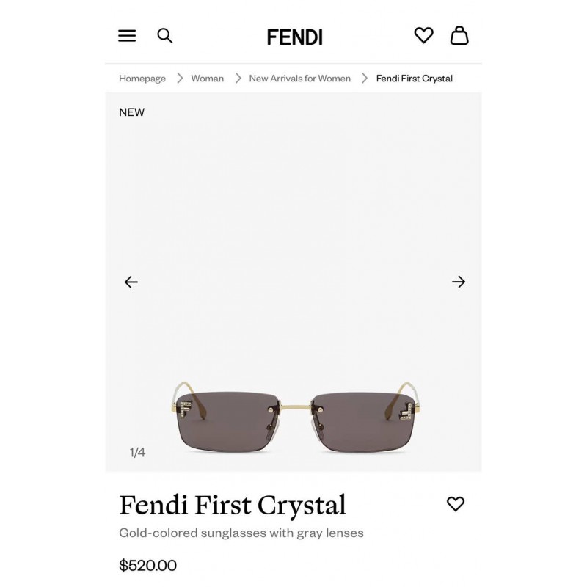Open the shopping bag icon
This screenshot has height=587, width=587.
459,35
